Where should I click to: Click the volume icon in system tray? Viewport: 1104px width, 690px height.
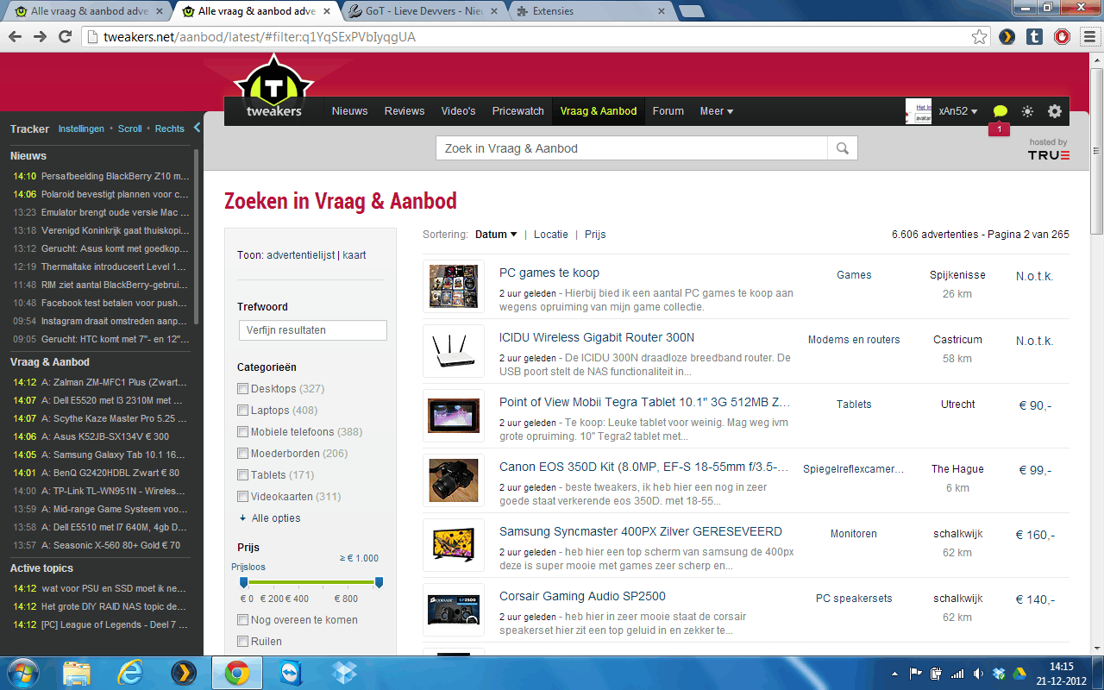pos(978,674)
